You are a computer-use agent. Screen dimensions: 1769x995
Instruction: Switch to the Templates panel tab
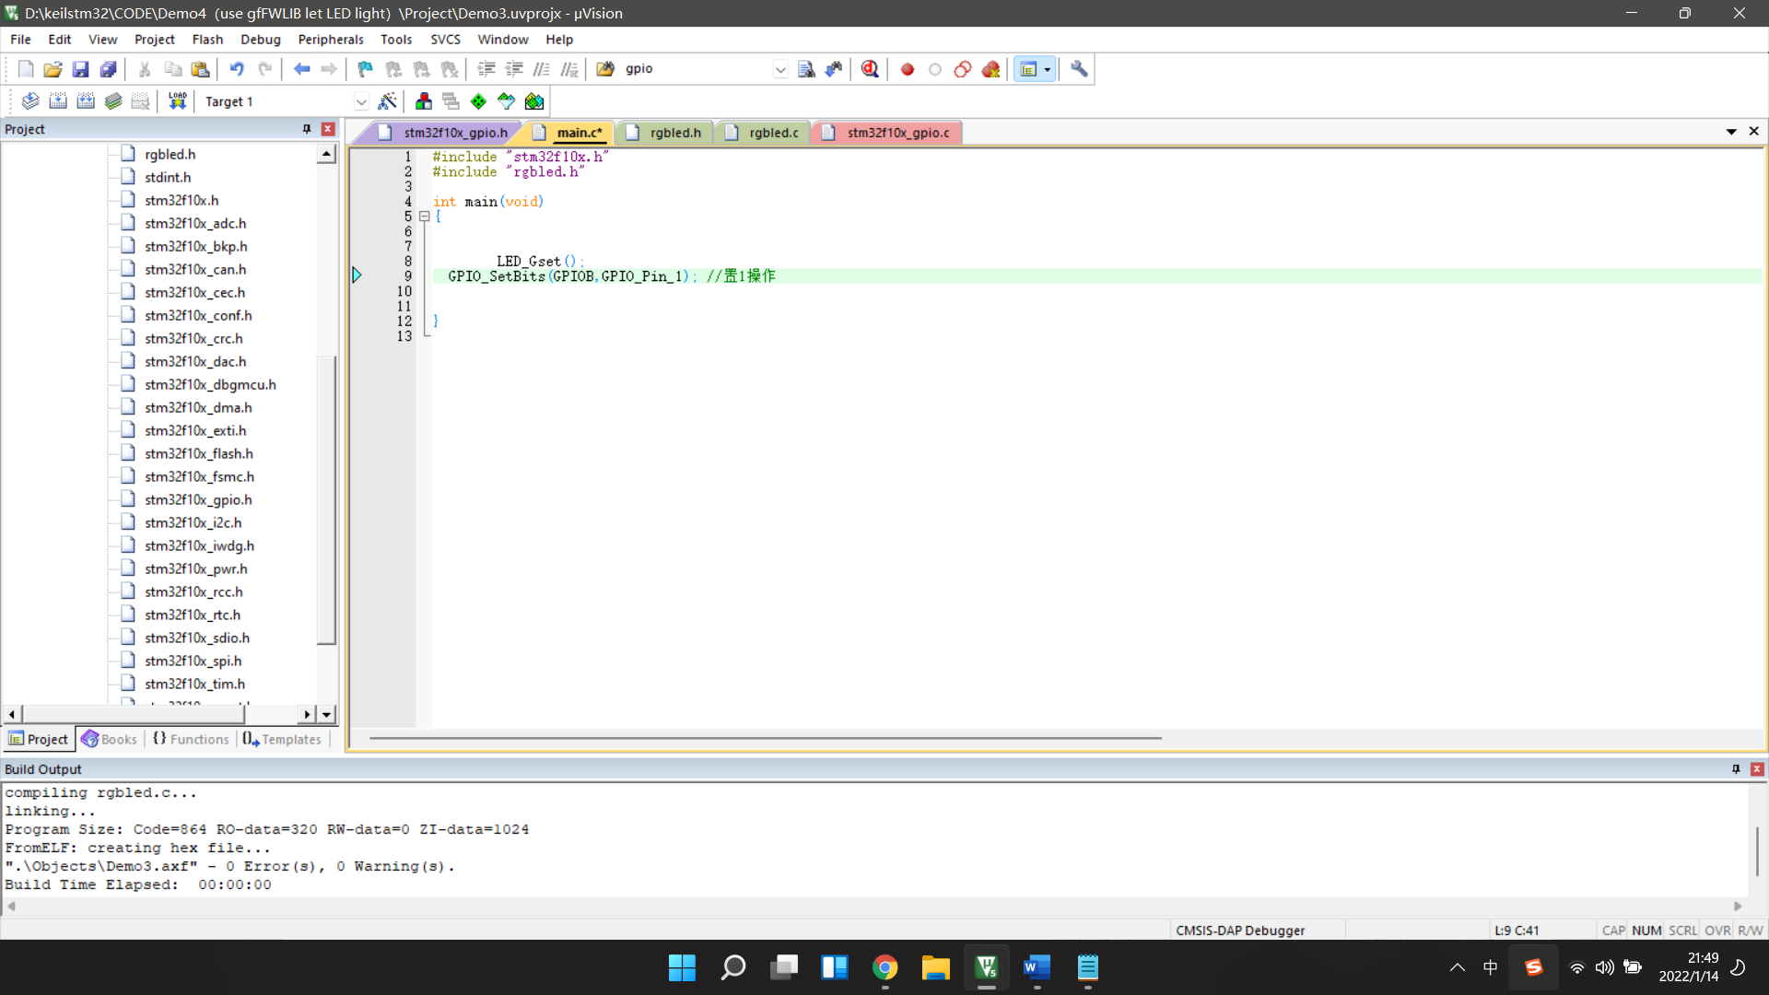282,739
